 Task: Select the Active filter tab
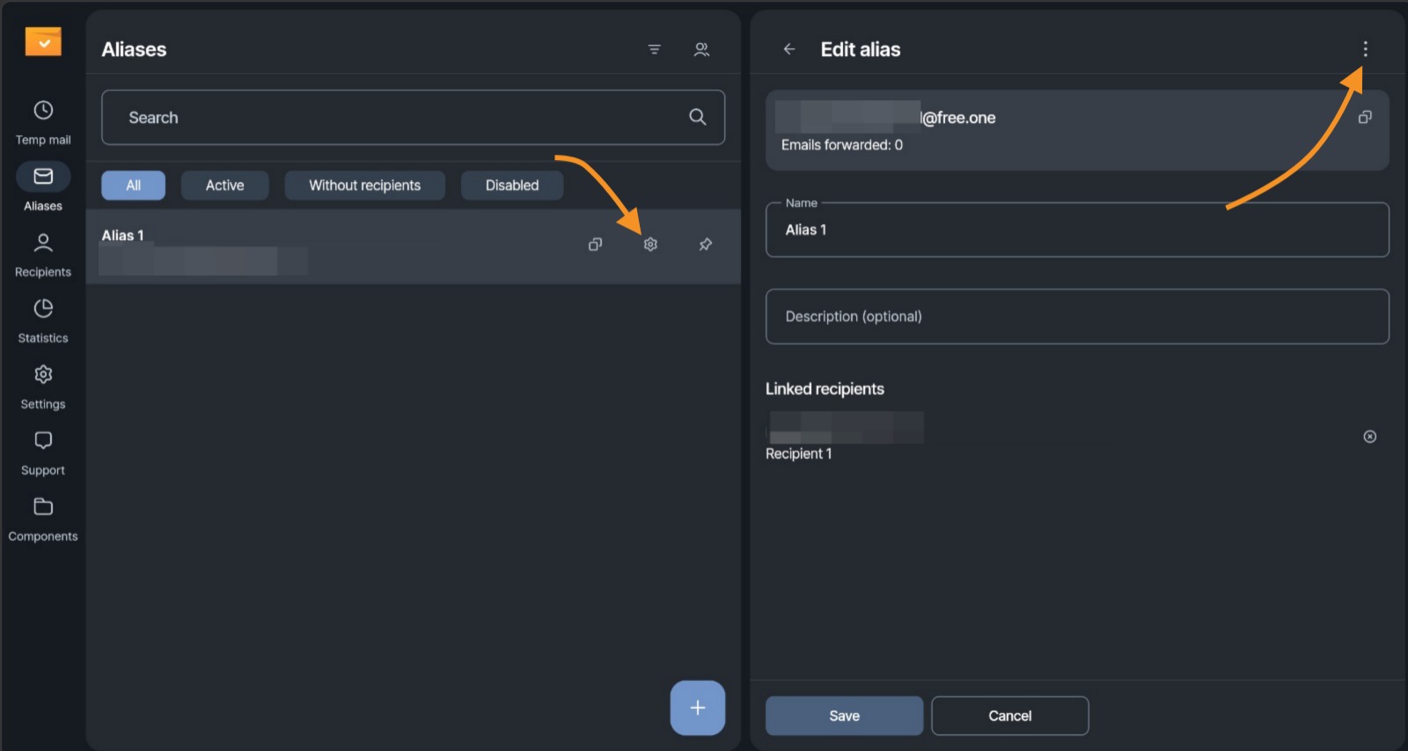(x=224, y=186)
